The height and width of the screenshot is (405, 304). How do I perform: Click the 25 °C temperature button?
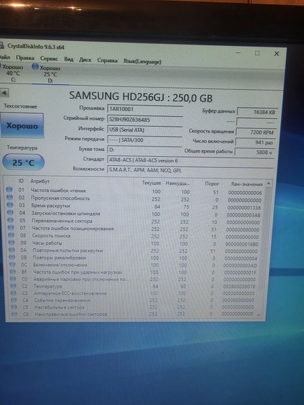(x=23, y=162)
